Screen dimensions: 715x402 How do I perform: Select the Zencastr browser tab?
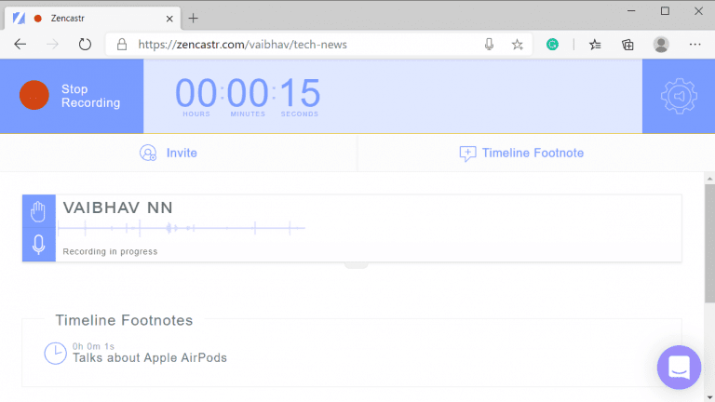coord(92,19)
